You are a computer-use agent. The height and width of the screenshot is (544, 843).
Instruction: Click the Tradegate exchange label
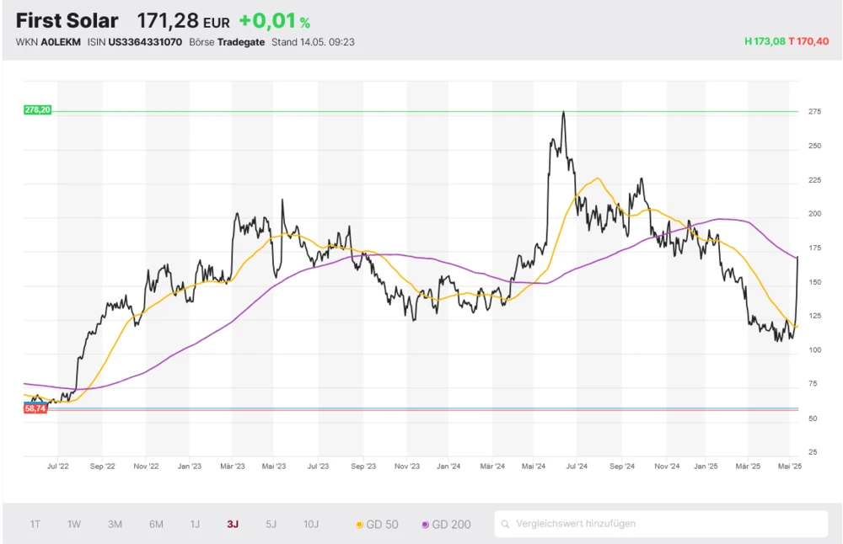[x=240, y=41]
